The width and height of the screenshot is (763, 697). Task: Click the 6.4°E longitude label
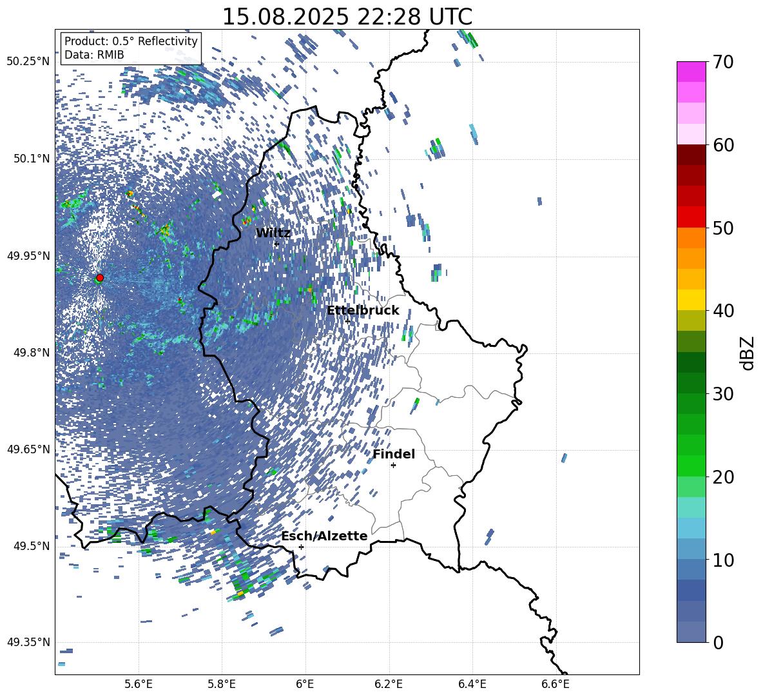pyautogui.click(x=472, y=684)
